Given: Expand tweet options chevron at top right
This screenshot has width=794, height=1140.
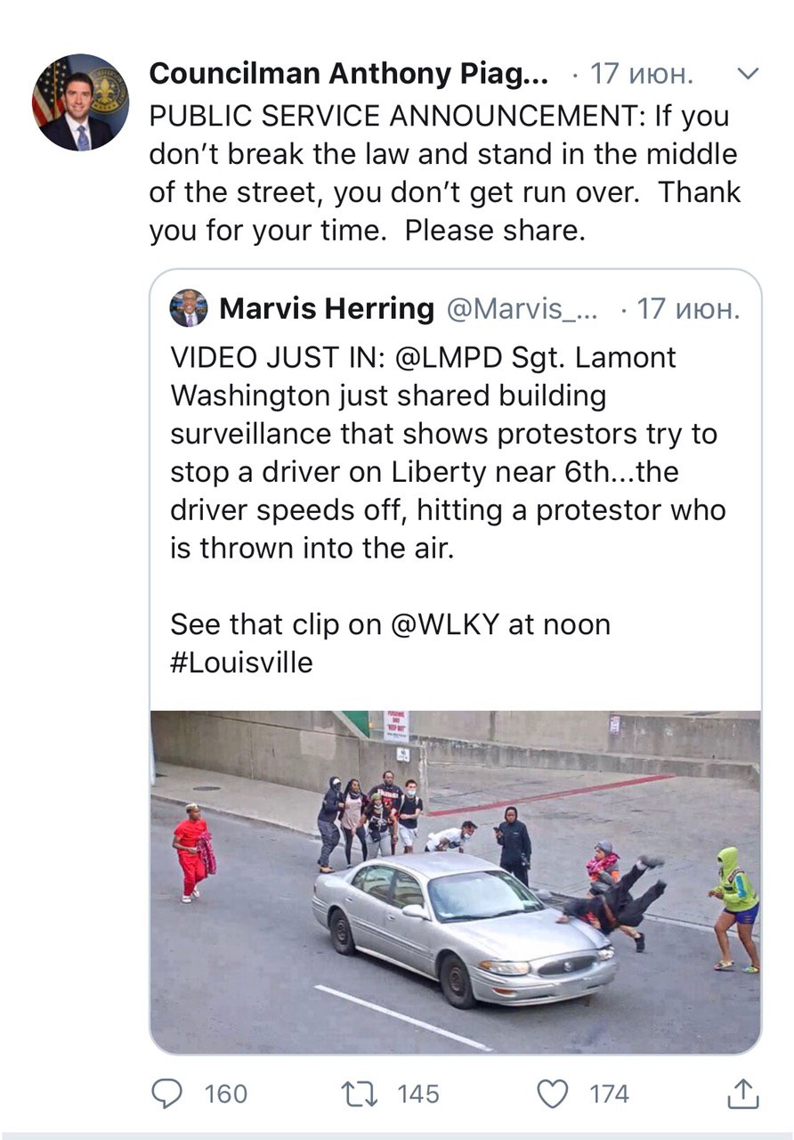Looking at the screenshot, I should pos(749,75).
